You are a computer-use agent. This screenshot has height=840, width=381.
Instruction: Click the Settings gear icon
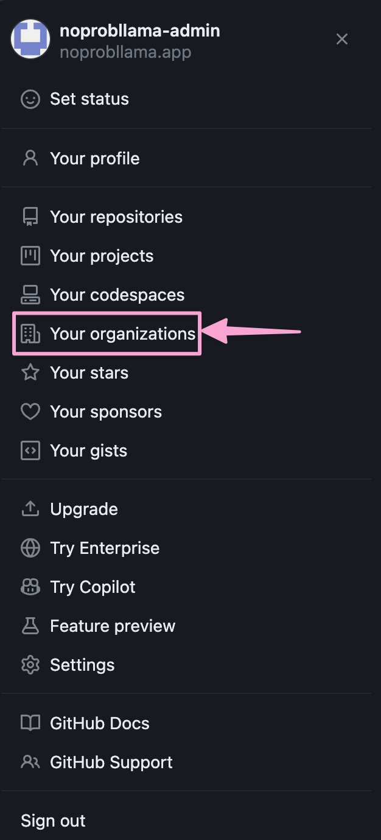coord(30,665)
